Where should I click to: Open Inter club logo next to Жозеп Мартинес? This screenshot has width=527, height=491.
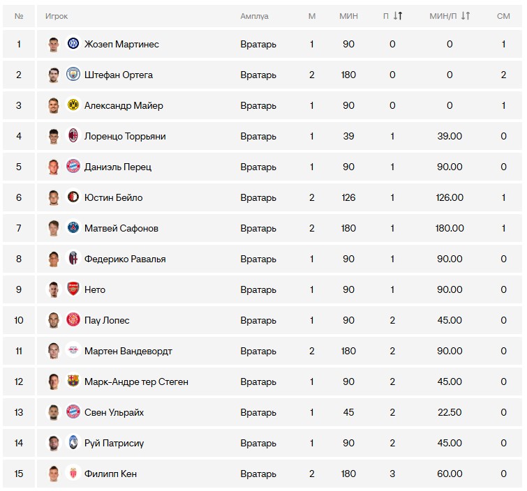coord(73,44)
